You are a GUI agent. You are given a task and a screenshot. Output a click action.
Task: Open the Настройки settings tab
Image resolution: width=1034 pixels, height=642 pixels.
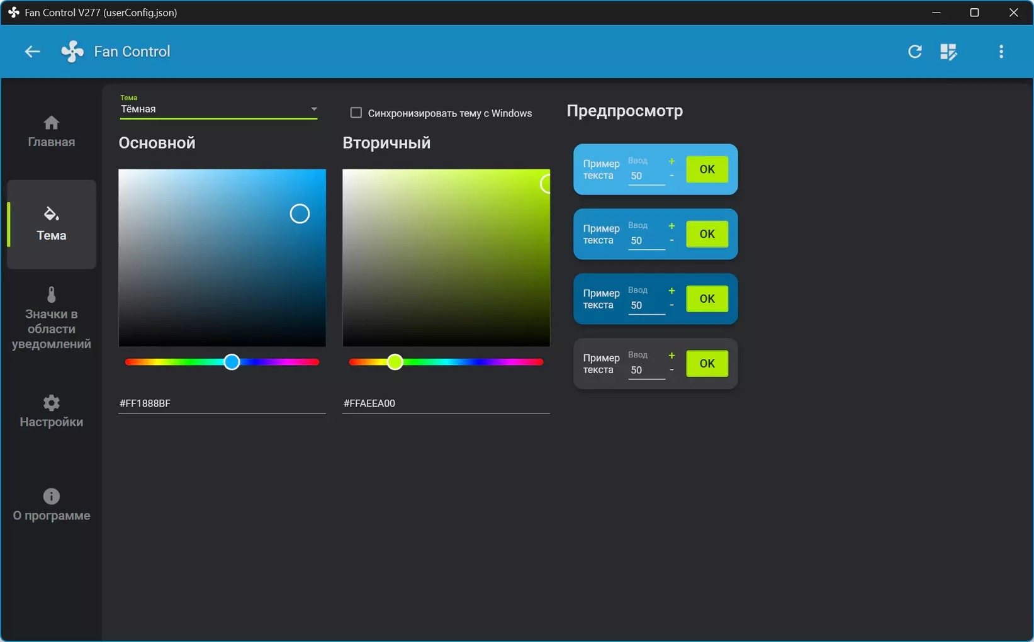click(52, 412)
